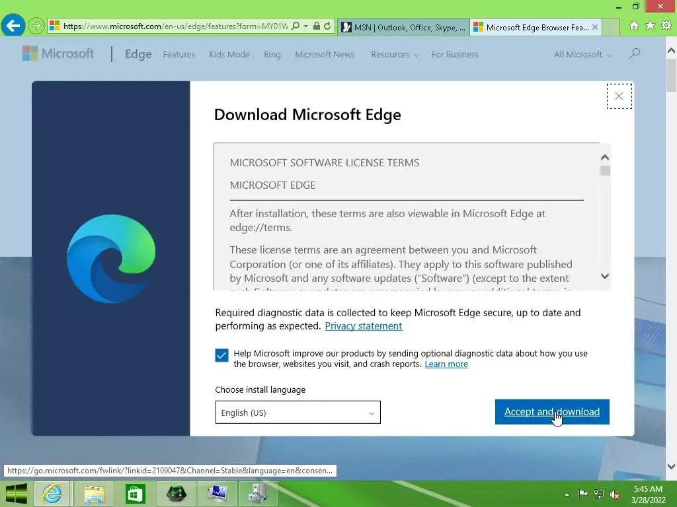The height and width of the screenshot is (507, 677).
Task: Click the browser Forward arrow button
Action: coord(36,26)
